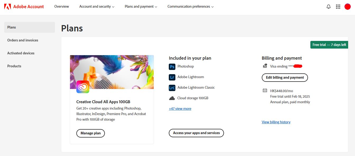The image size is (355, 156).
Task: Expand the Plans and payment dropdown
Action: (141, 7)
